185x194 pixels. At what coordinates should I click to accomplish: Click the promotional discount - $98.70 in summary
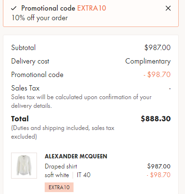[x=157, y=75]
